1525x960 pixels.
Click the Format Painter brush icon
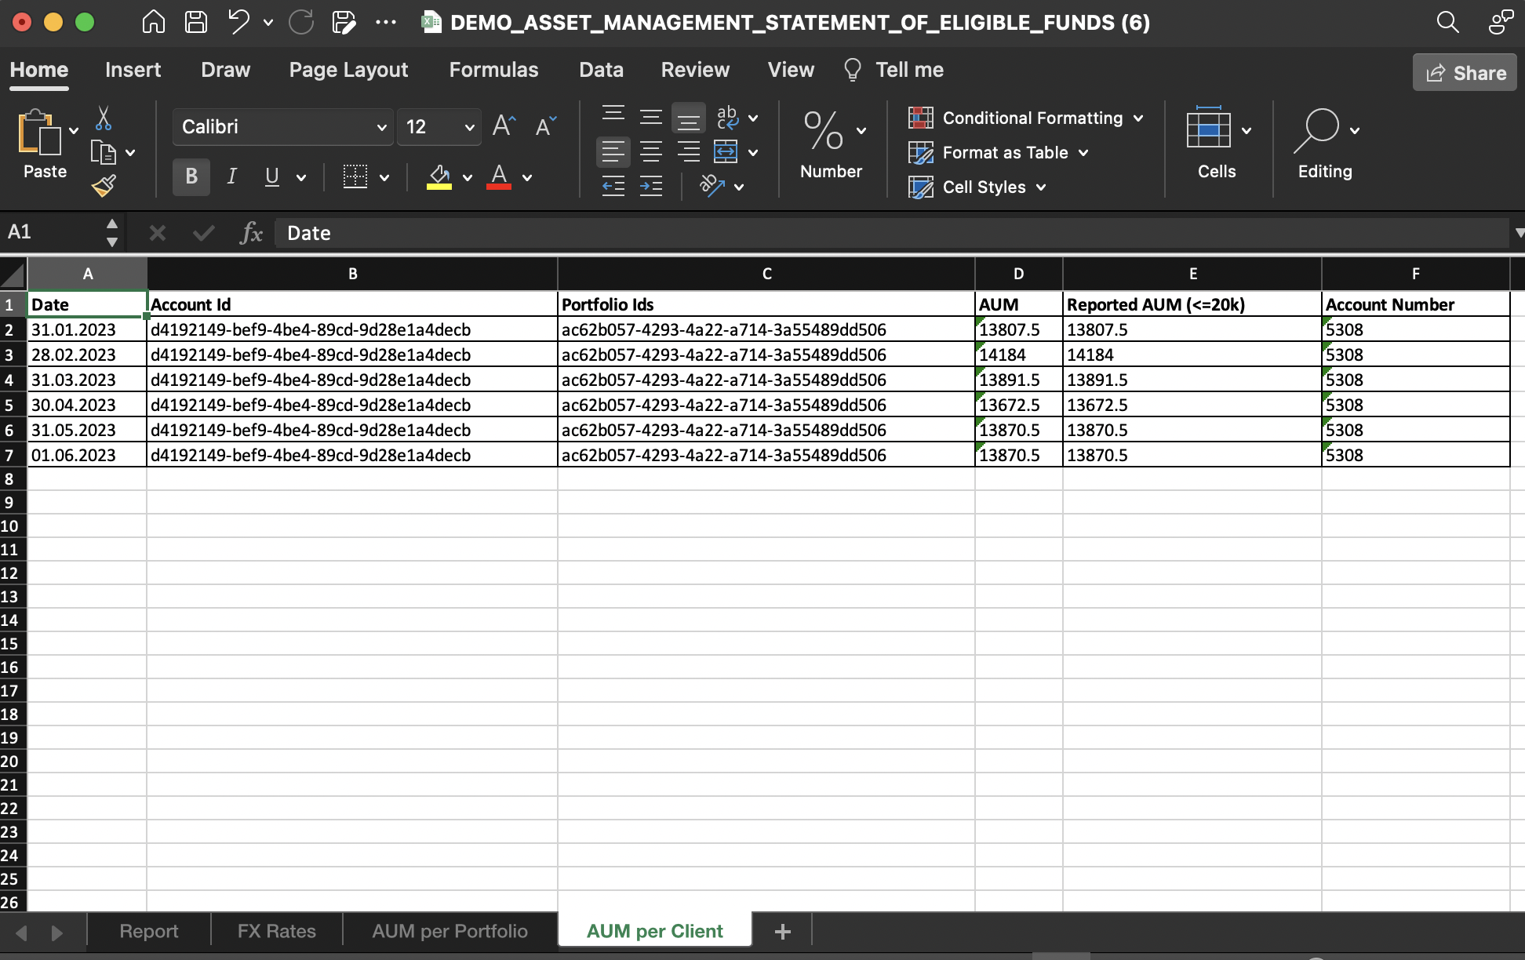(x=104, y=186)
